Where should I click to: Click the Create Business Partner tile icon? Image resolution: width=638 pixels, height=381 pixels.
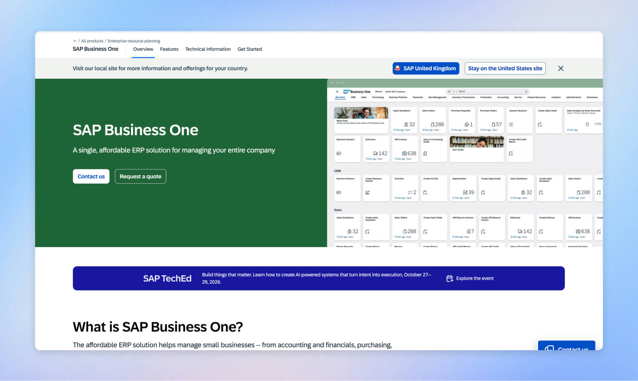pos(367,193)
